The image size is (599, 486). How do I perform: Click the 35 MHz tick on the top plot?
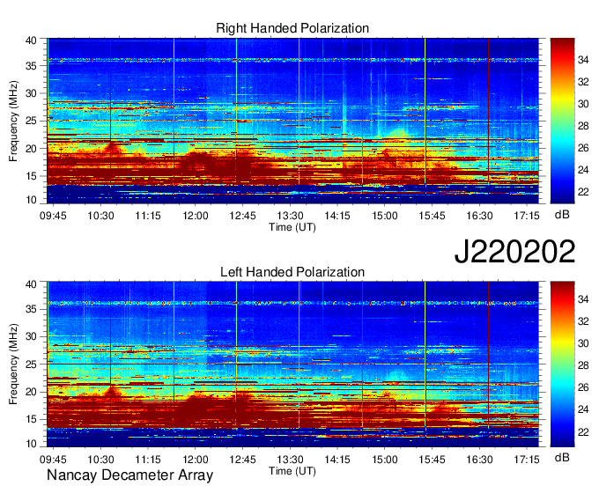pos(32,66)
